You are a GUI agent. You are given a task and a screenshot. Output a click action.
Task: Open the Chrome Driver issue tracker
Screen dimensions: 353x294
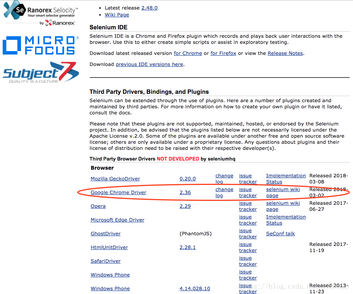coord(248,193)
